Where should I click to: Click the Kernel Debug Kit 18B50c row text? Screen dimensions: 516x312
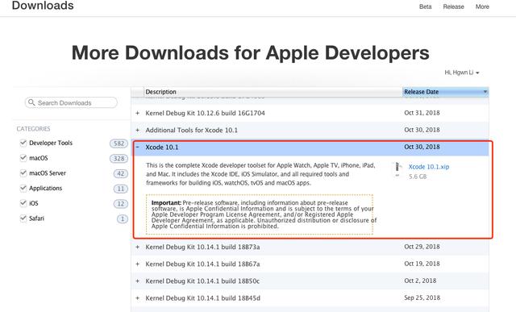(x=202, y=281)
